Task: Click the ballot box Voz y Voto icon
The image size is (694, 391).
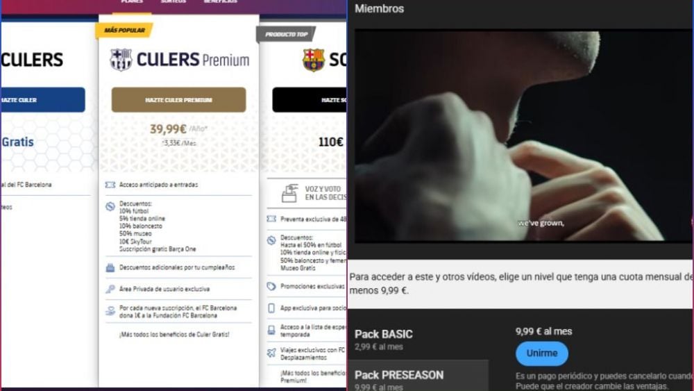Action: [289, 194]
